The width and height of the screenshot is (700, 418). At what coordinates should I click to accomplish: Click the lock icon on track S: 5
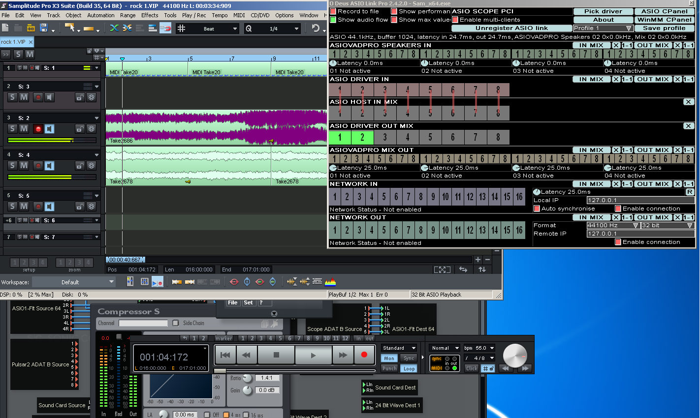80,207
